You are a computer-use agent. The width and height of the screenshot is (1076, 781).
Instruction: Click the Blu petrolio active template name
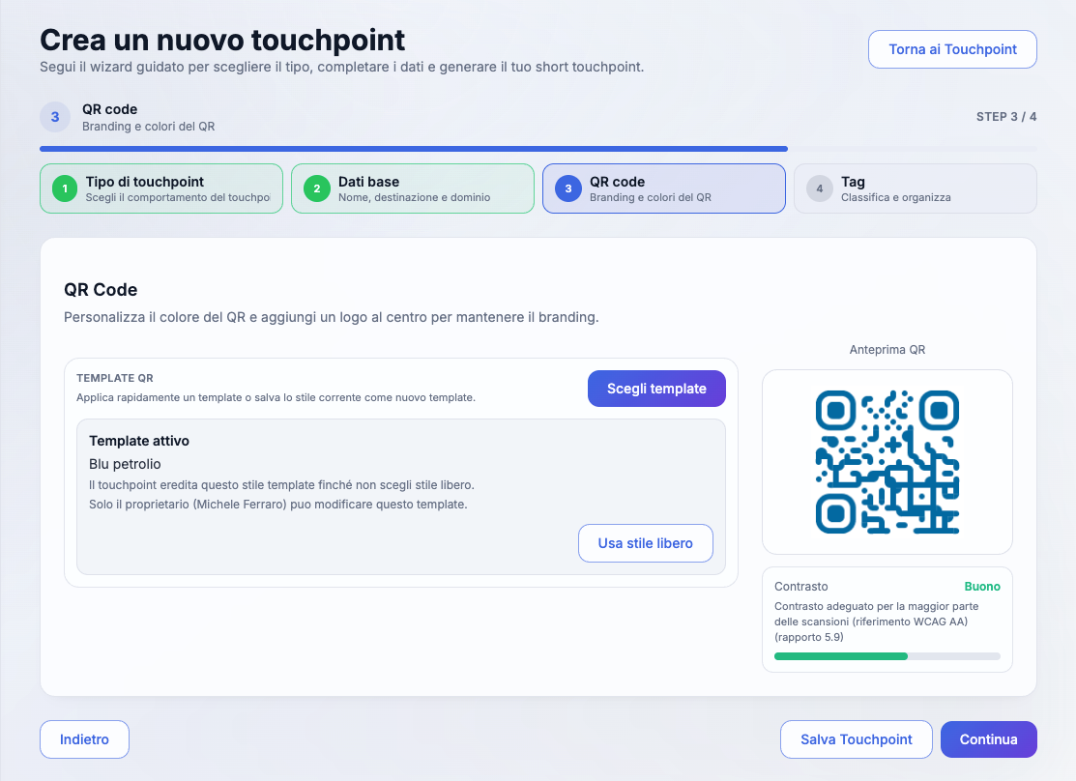[125, 464]
